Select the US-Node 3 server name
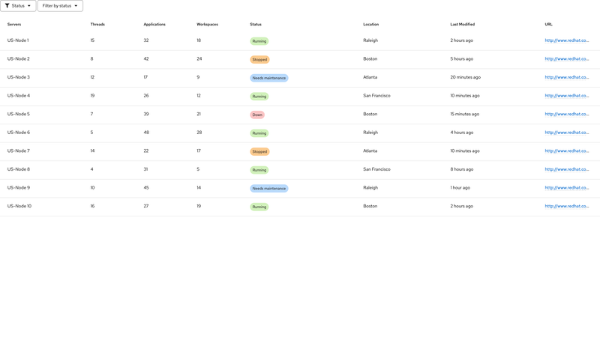Screen dimensions: 600x337 coord(18,77)
